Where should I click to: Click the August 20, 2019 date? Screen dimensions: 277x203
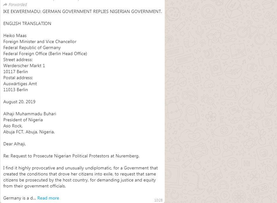(x=19, y=102)
